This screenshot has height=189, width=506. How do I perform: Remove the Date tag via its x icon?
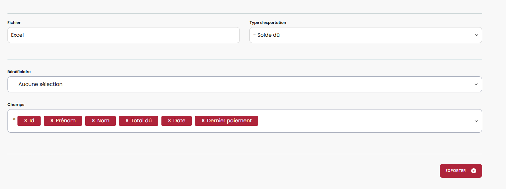click(169, 121)
